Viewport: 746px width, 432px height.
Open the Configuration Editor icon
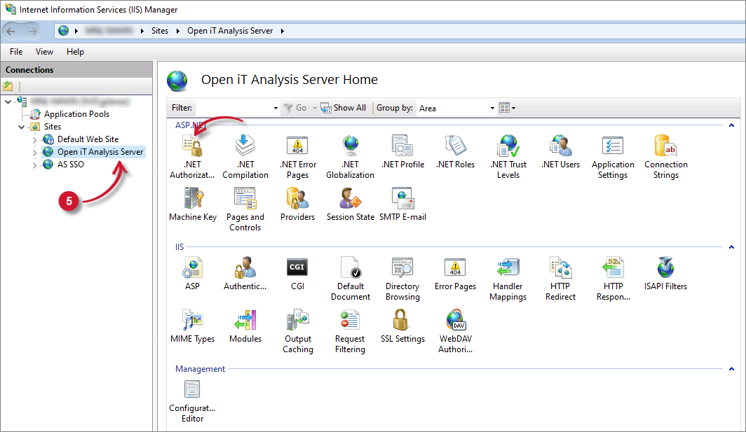(x=192, y=390)
